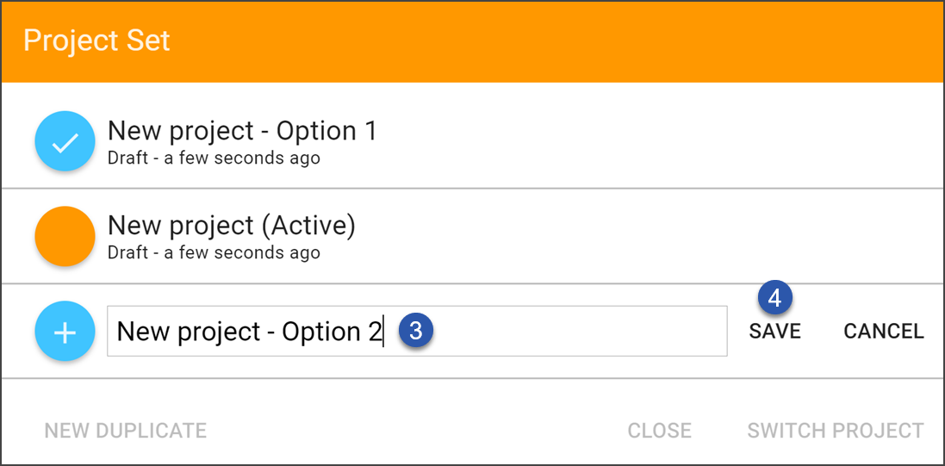The width and height of the screenshot is (945, 466).
Task: Cancel the new project entry
Action: coord(884,331)
